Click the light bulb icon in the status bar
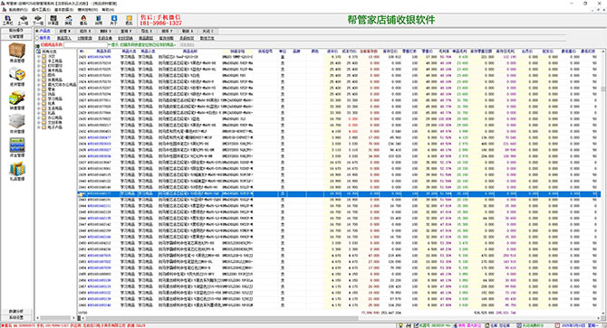 point(400,325)
